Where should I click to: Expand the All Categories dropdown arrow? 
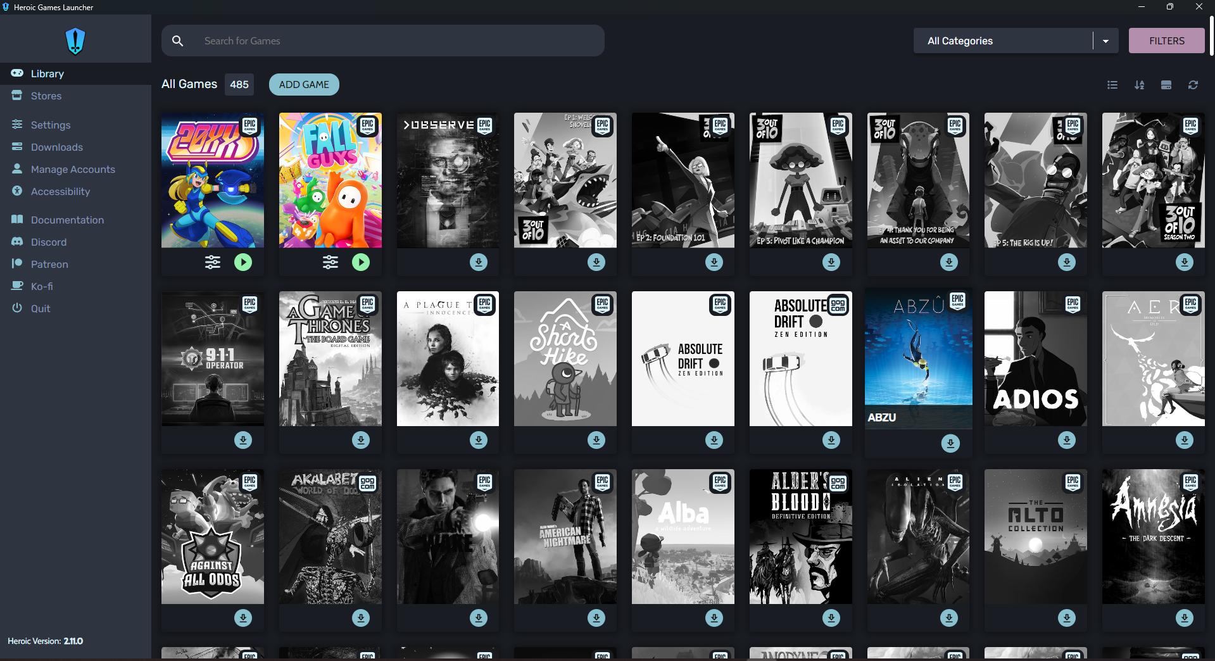1105,41
